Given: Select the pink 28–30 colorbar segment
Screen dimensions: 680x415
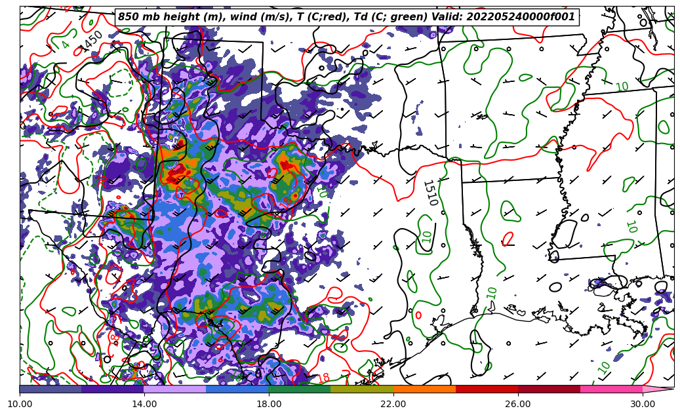Looking at the screenshot, I should pyautogui.click(x=611, y=389).
